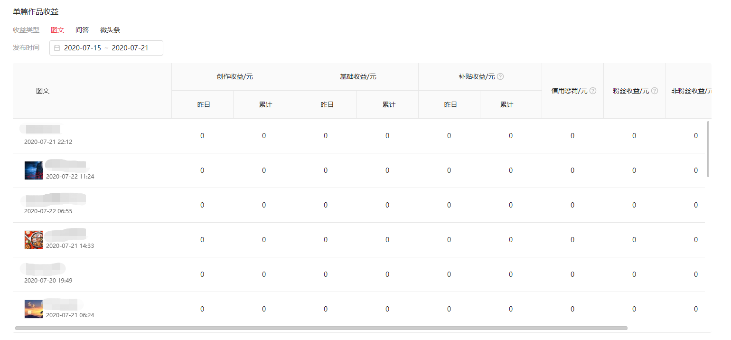Open the help icon next to 补贴收益/元

pyautogui.click(x=501, y=76)
